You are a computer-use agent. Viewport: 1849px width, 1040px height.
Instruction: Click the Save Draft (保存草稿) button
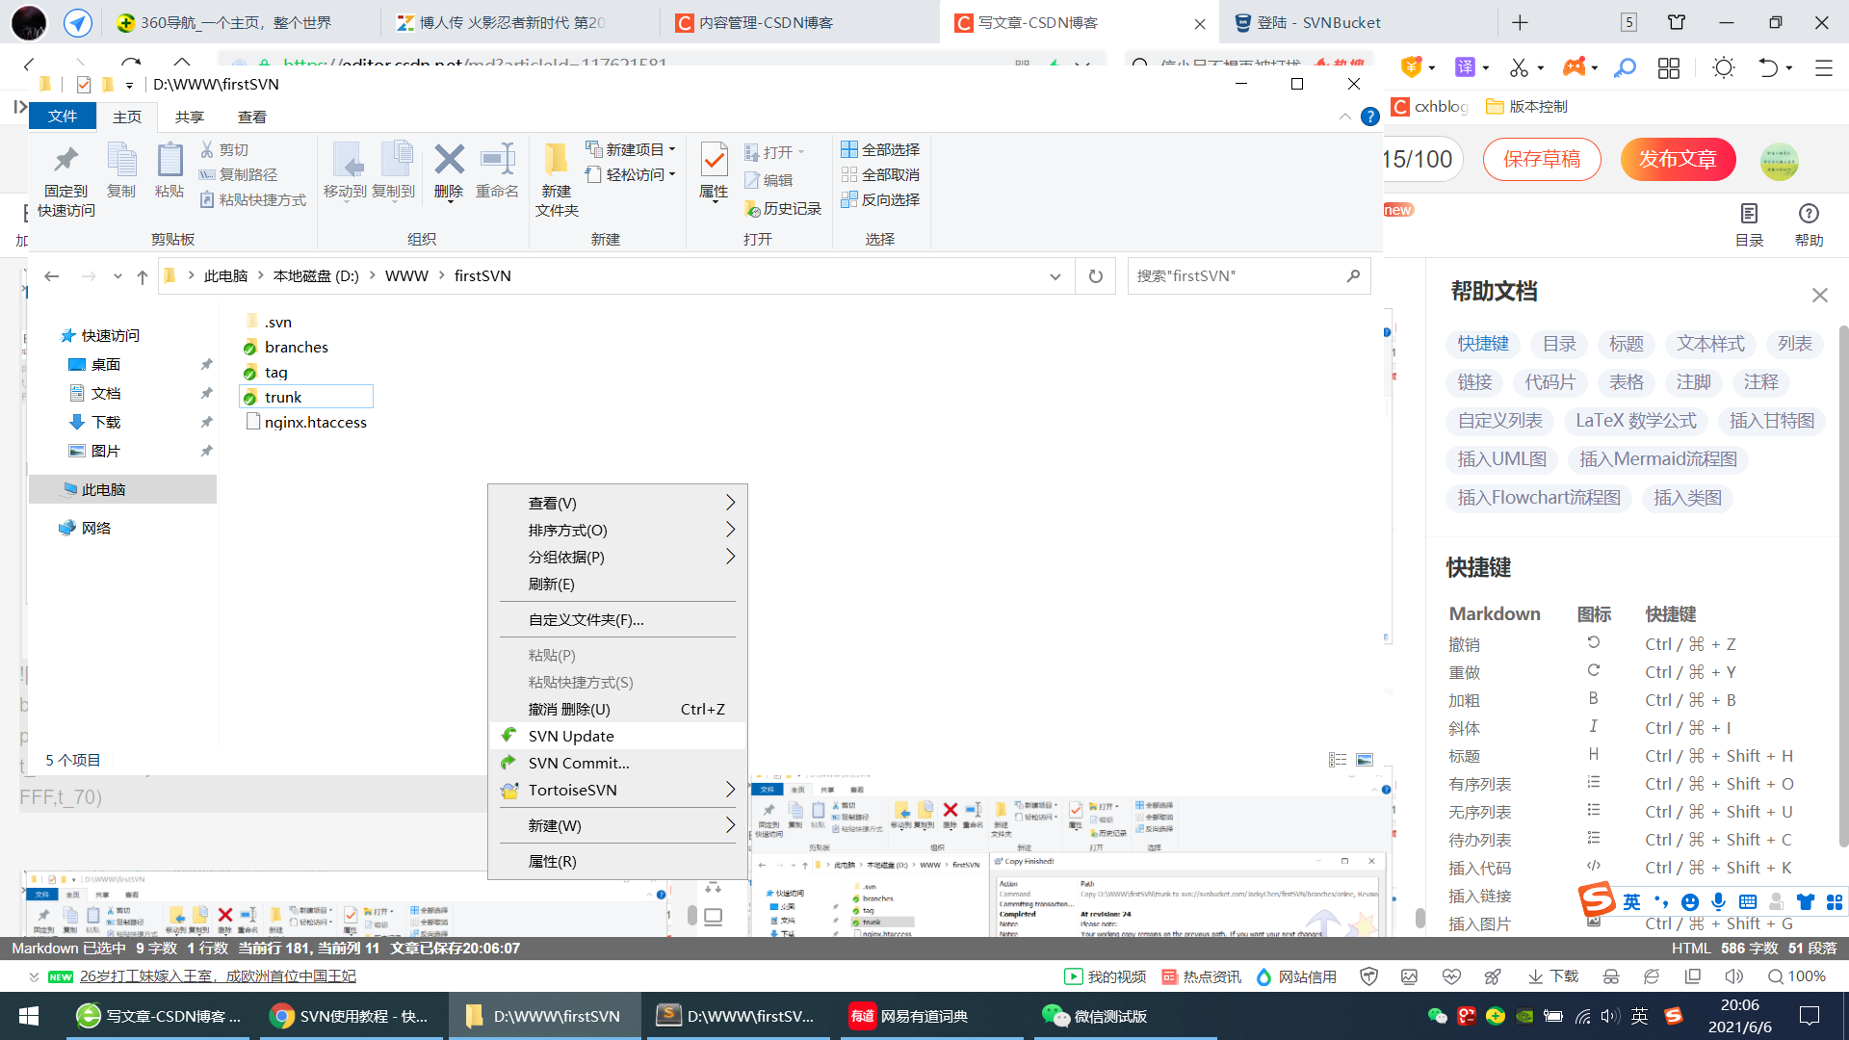(1541, 159)
